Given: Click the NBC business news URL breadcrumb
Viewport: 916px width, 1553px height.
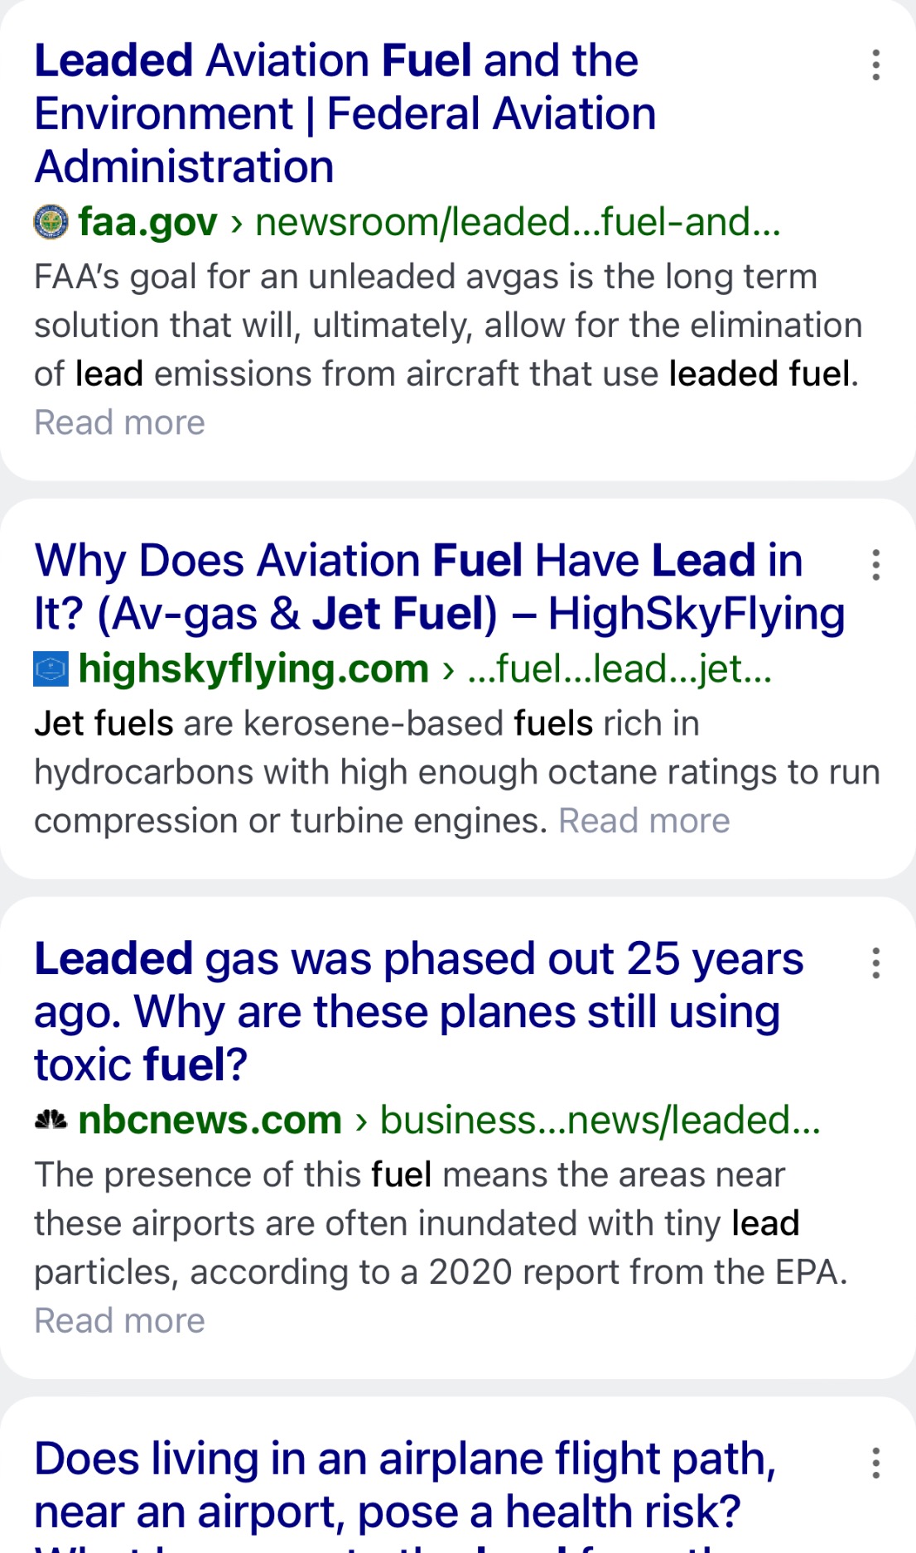Looking at the screenshot, I should click(x=600, y=1121).
